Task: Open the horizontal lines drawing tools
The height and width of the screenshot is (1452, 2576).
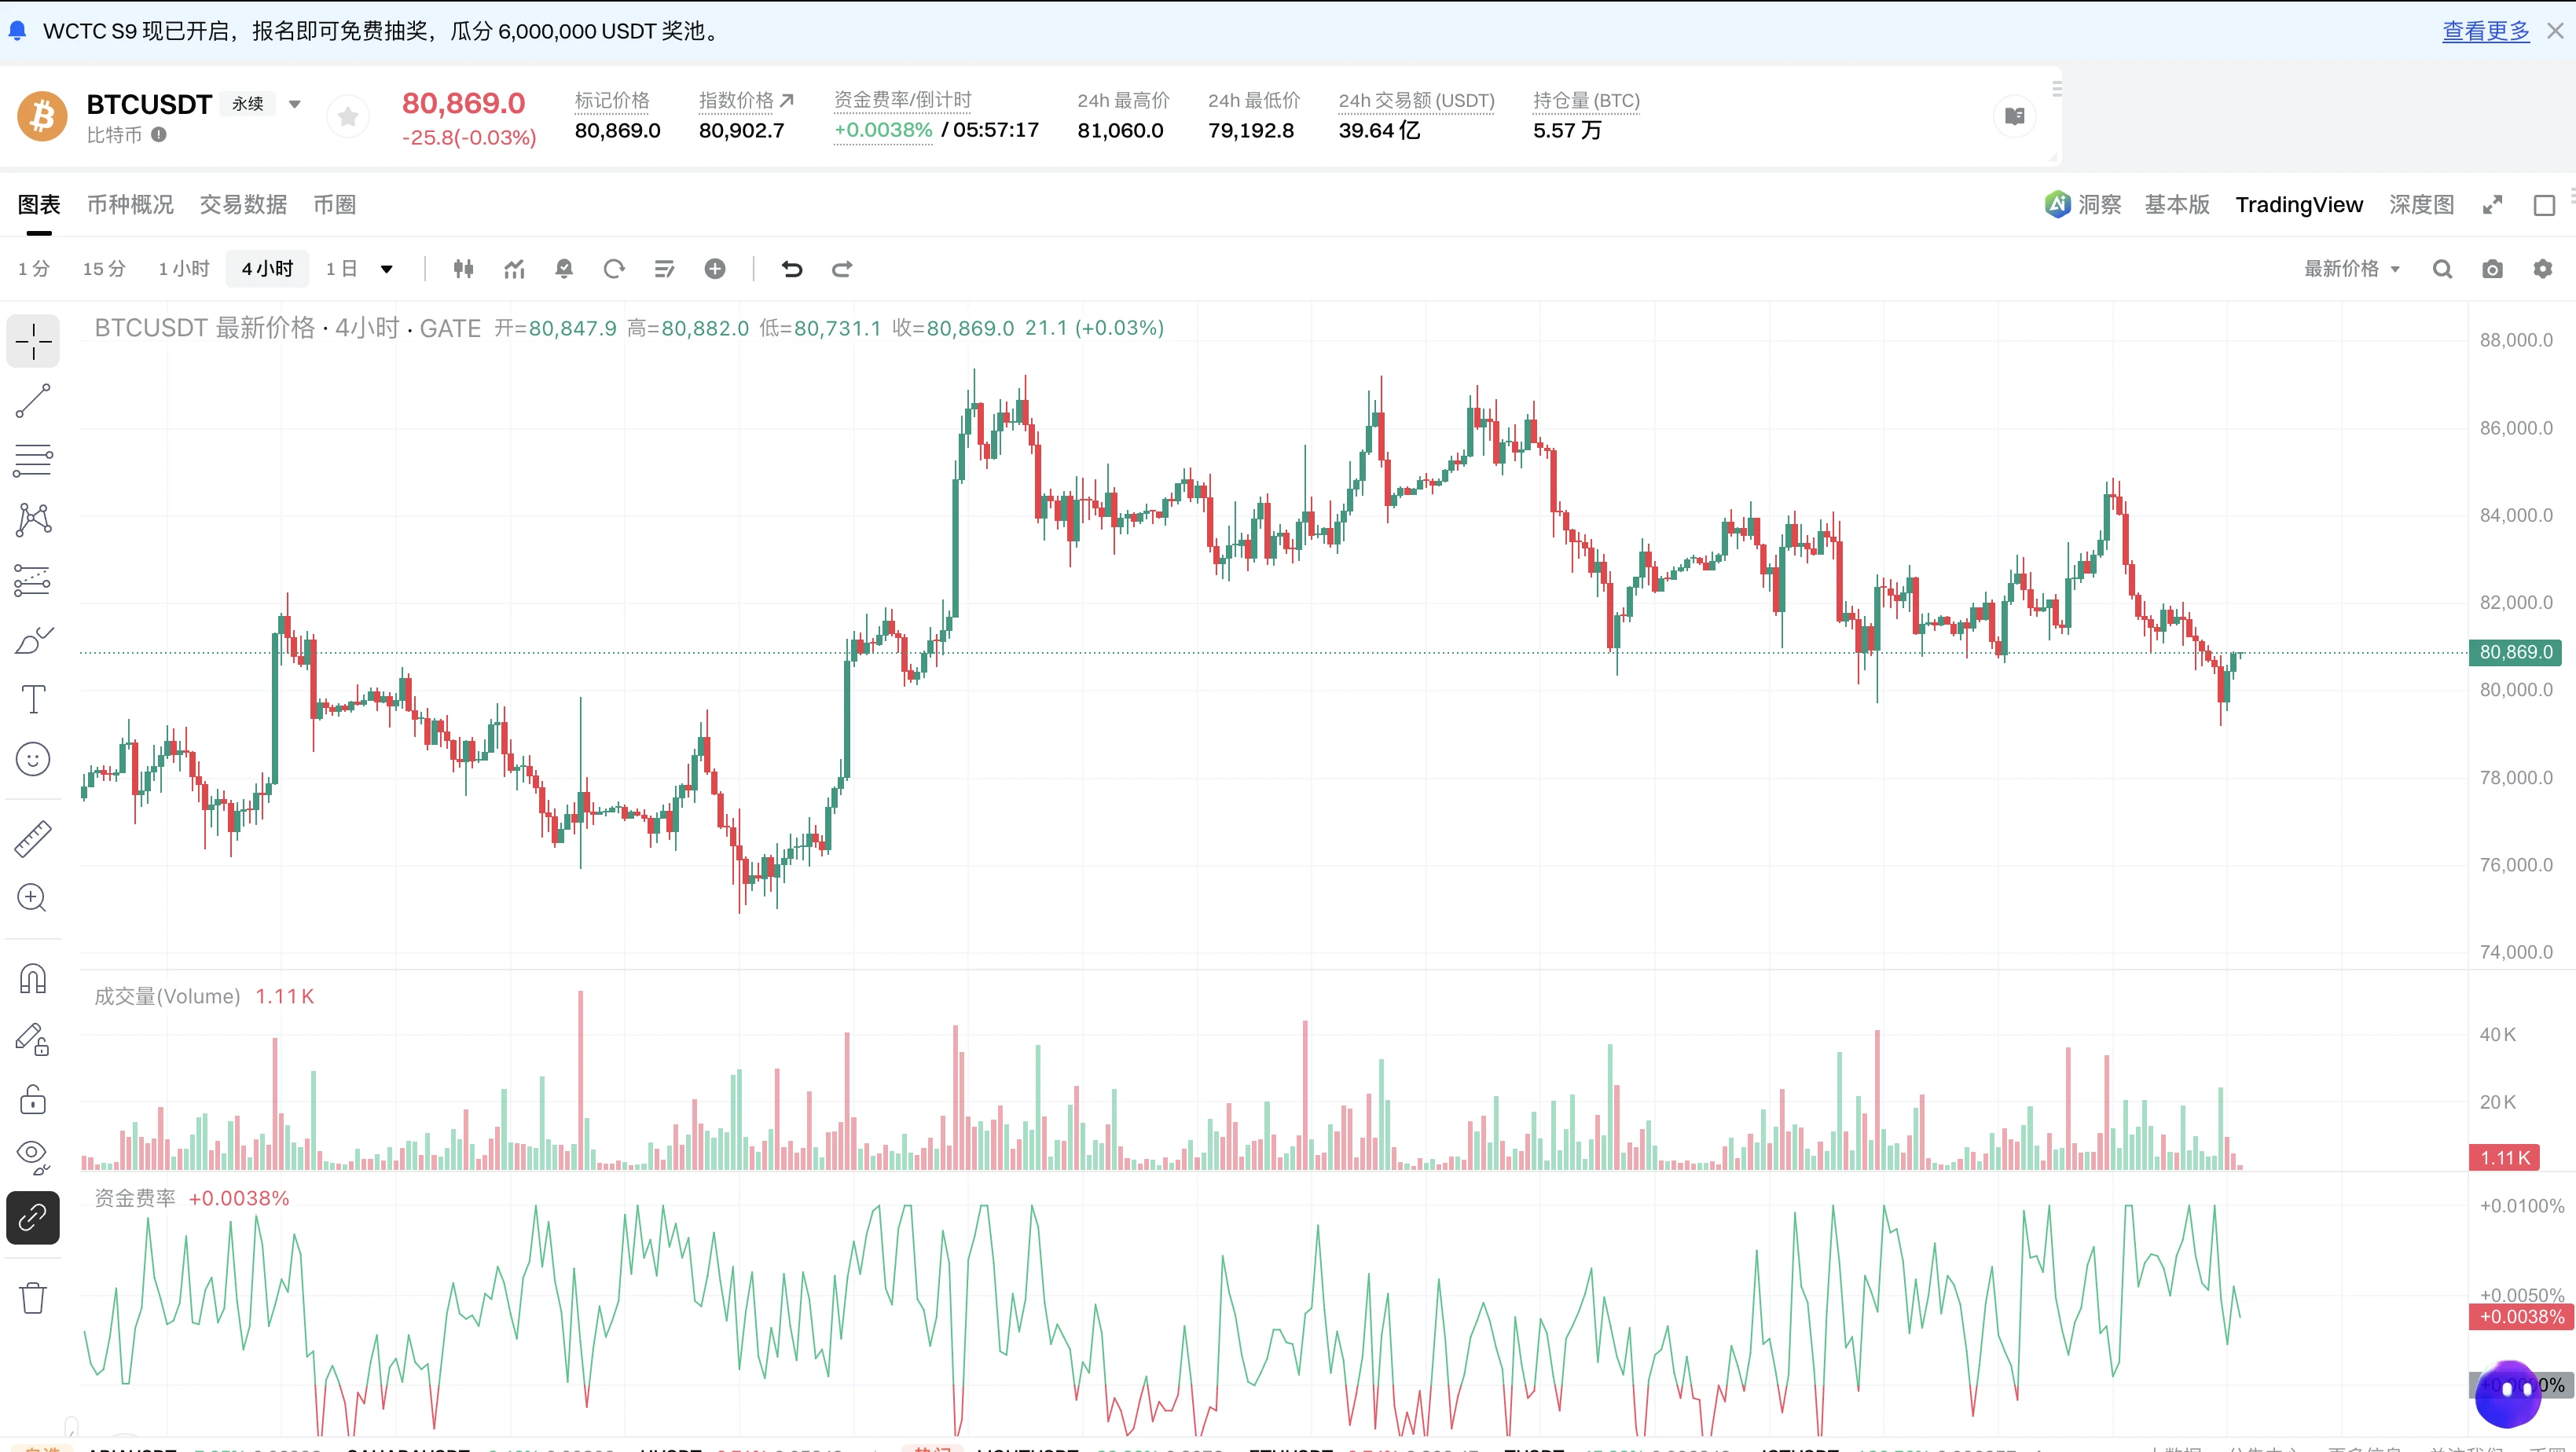Action: 33,460
